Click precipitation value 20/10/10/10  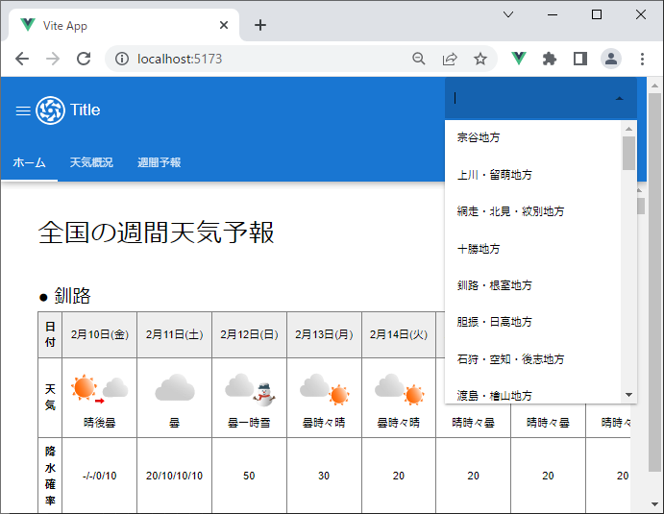tap(175, 476)
